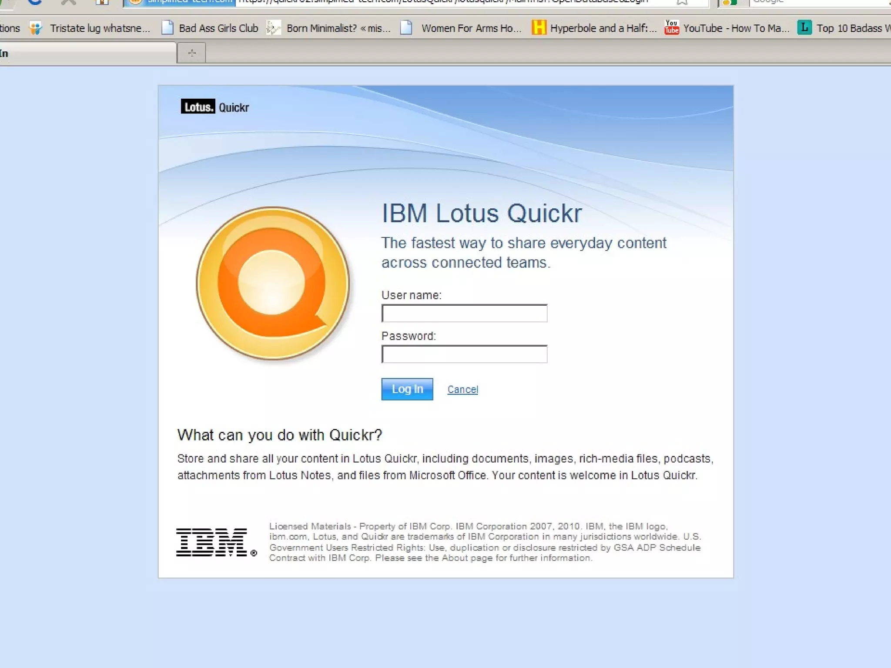The height and width of the screenshot is (668, 891).
Task: Open the Tristate lug whatsne... bookmark
Action: click(99, 28)
